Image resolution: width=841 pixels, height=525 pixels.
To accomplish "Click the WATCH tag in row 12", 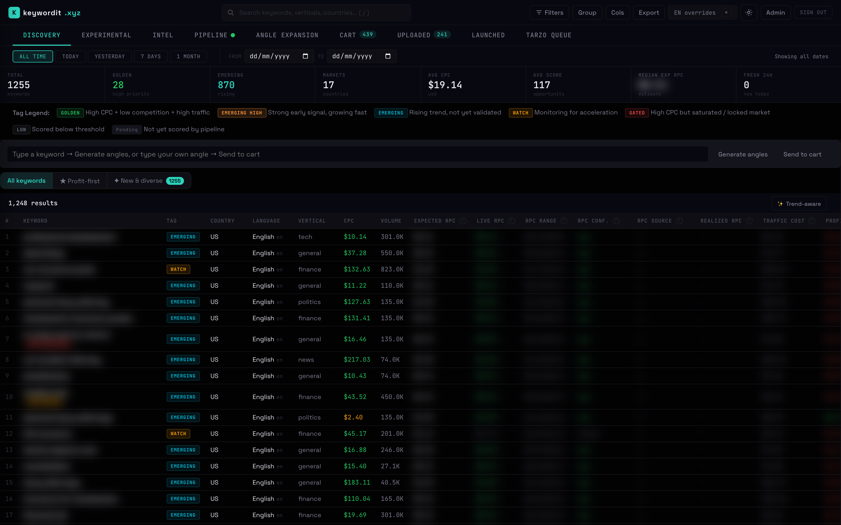I will pyautogui.click(x=178, y=433).
